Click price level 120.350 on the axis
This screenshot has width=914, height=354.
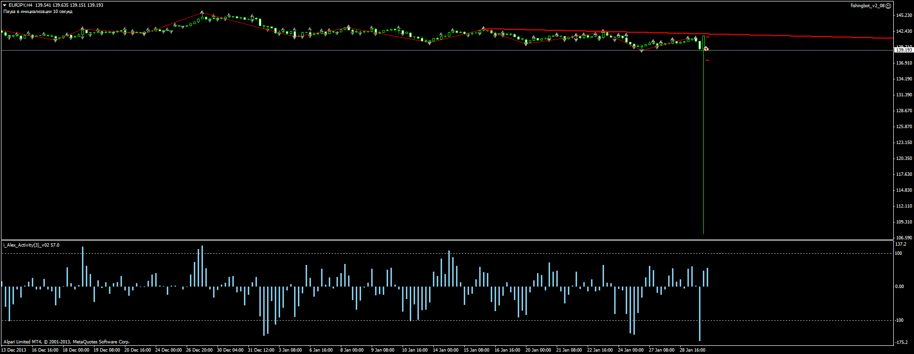click(904, 158)
